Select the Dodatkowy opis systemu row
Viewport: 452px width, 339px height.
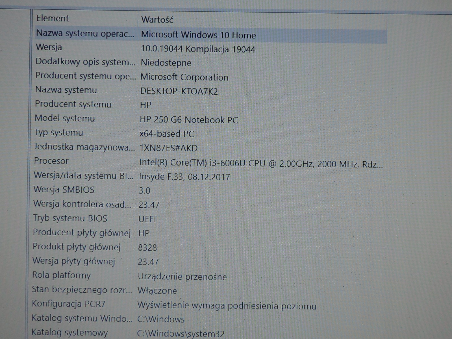coord(85,62)
